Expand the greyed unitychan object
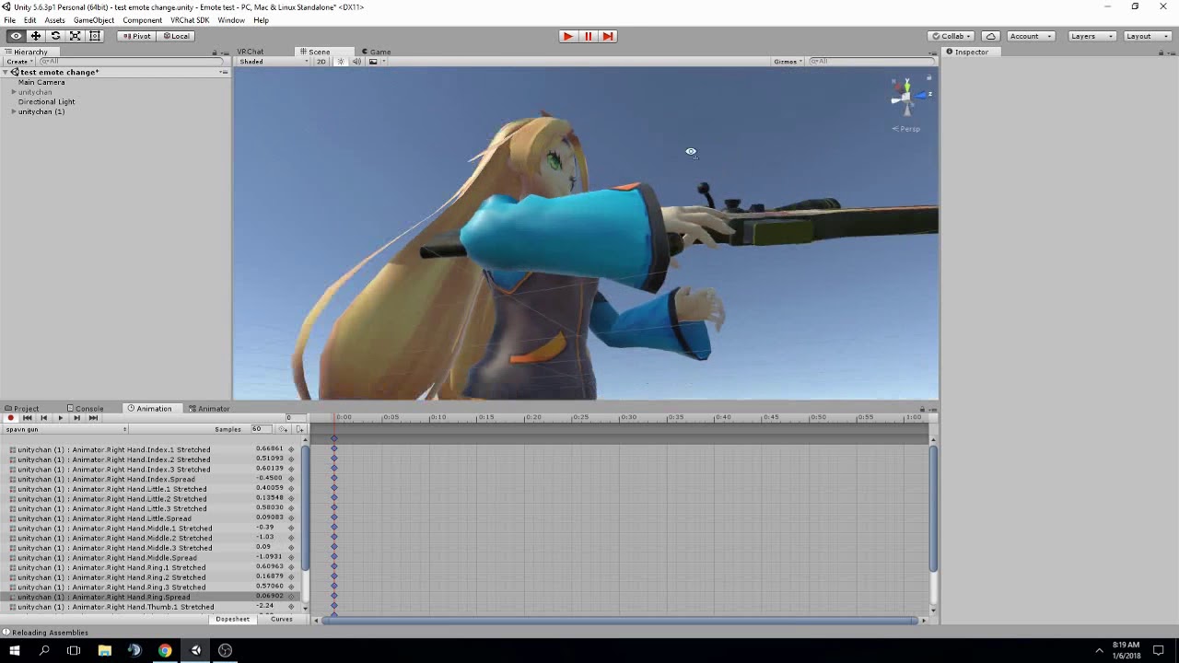Image resolution: width=1179 pixels, height=663 pixels. click(x=14, y=92)
